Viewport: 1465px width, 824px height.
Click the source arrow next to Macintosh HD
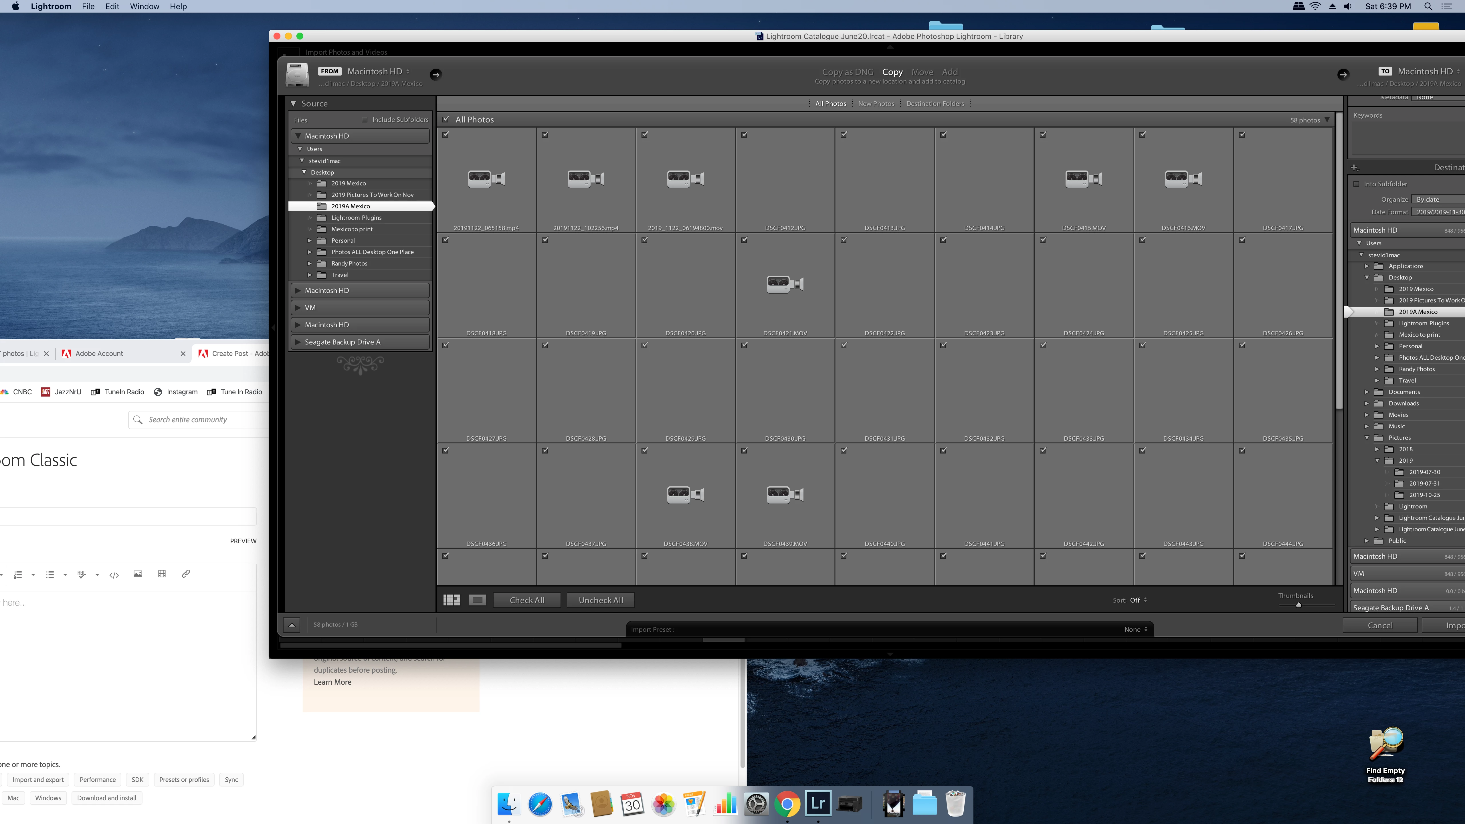(435, 74)
